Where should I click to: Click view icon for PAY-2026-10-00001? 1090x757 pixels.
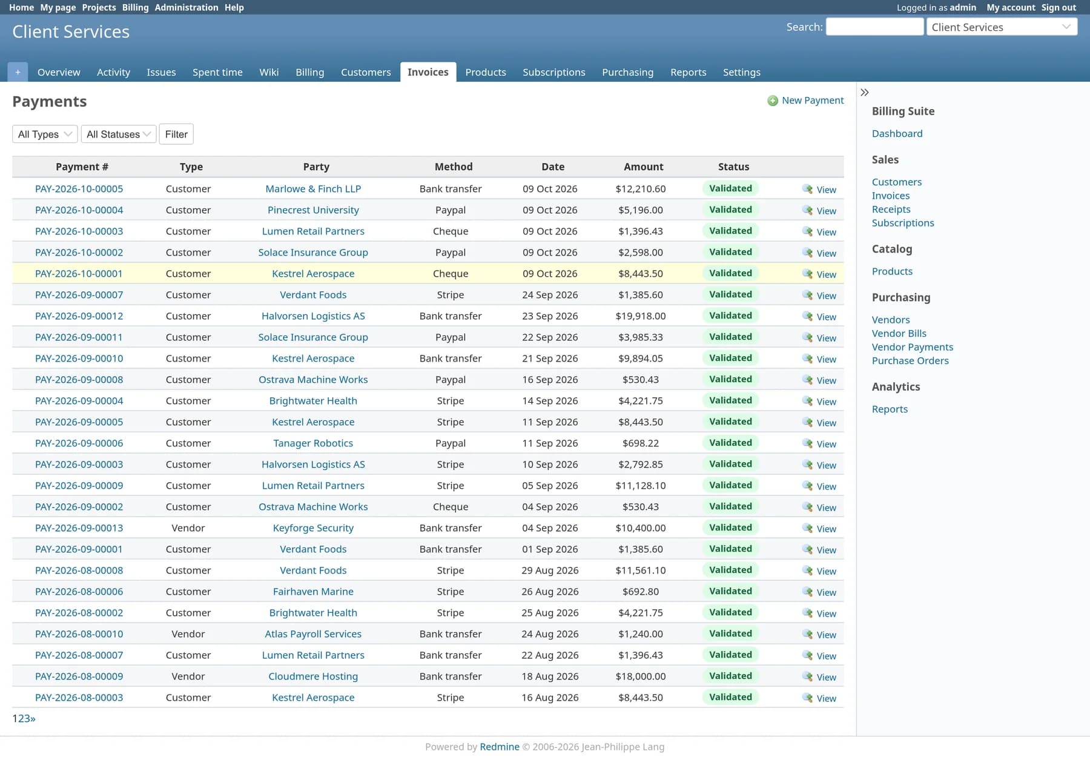tap(807, 274)
